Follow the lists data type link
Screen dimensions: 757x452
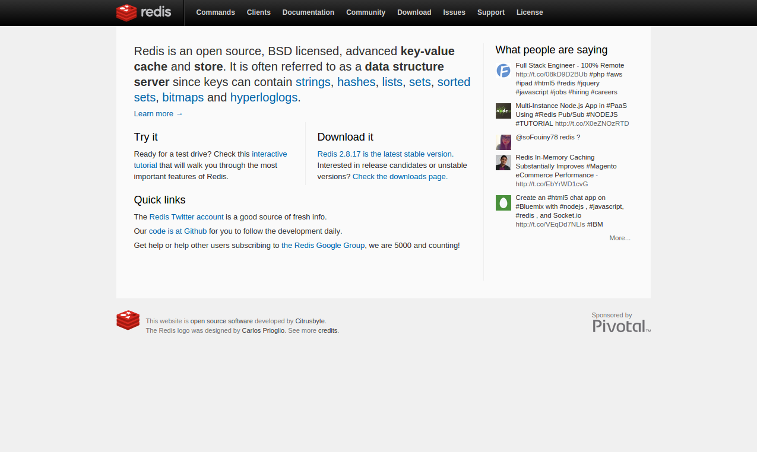coord(392,82)
